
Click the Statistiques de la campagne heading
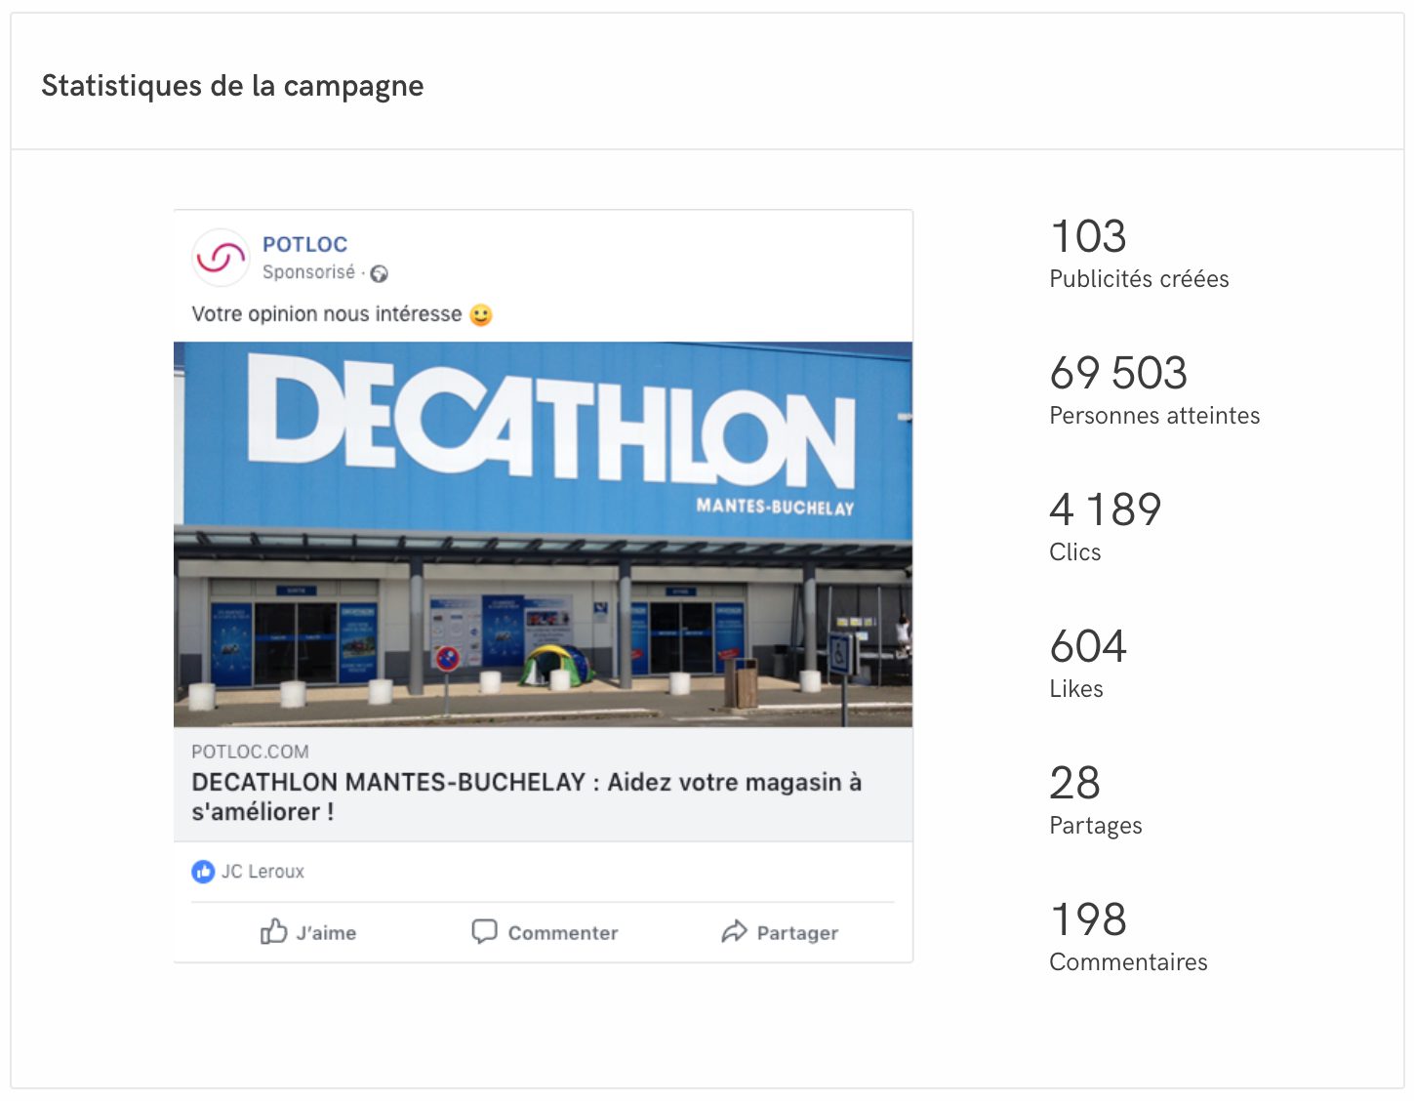coord(232,86)
